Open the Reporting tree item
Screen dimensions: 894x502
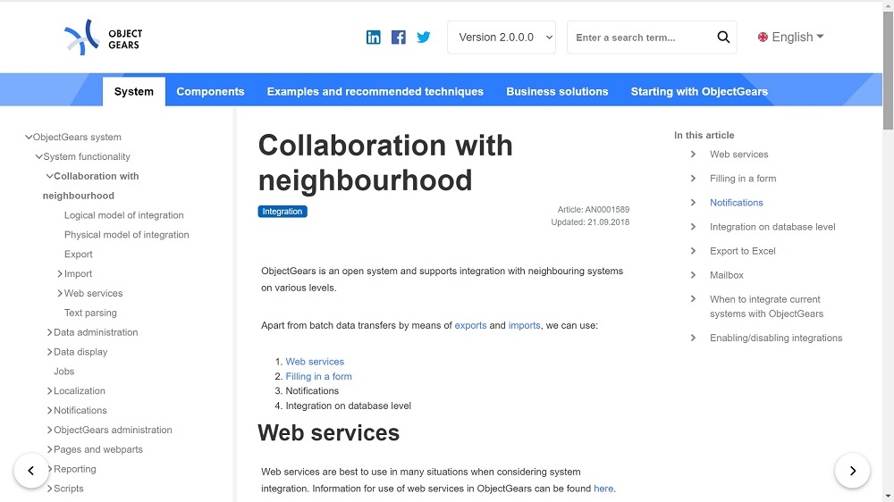pyautogui.click(x=75, y=469)
